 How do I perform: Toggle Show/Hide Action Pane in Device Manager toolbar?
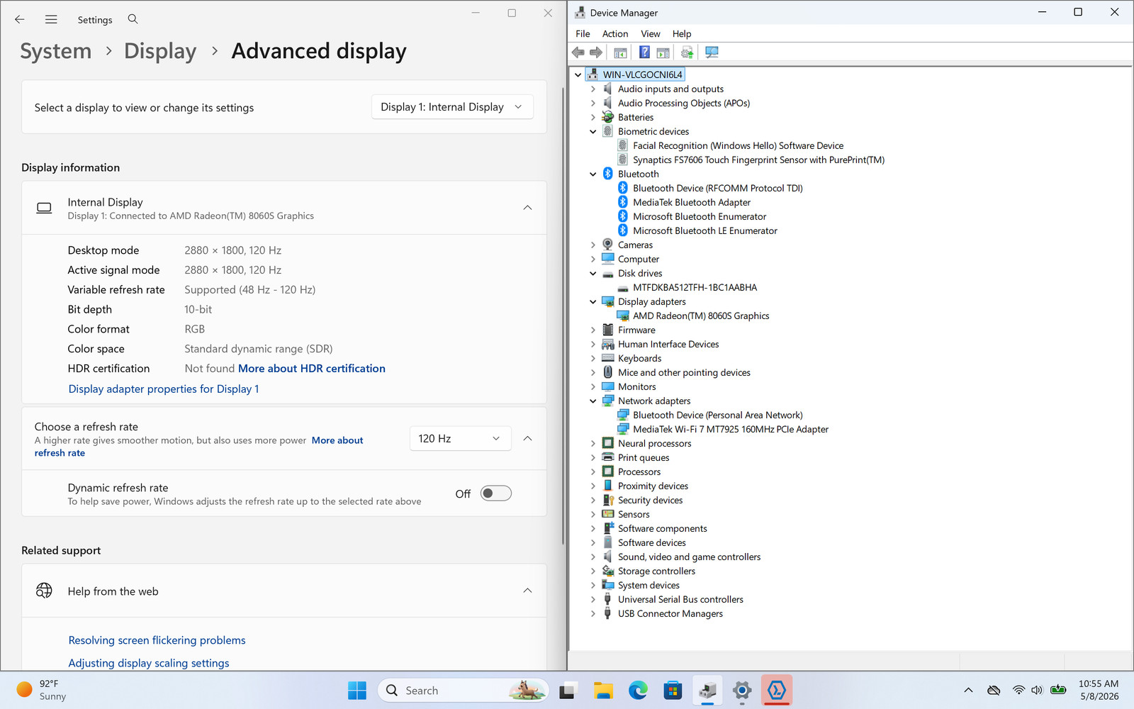click(663, 52)
